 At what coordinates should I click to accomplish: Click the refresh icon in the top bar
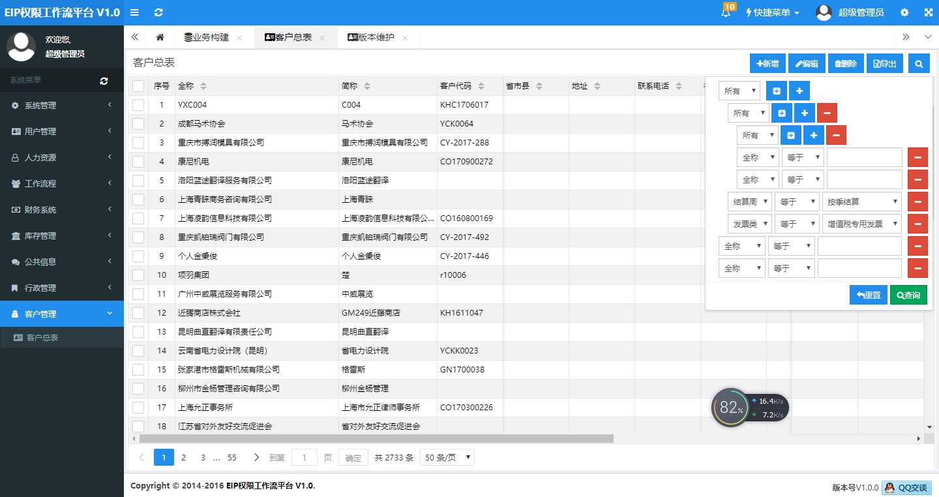click(x=158, y=12)
